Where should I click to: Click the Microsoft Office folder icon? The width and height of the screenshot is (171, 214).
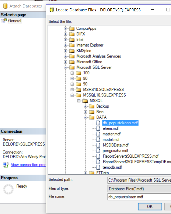coord(72,62)
